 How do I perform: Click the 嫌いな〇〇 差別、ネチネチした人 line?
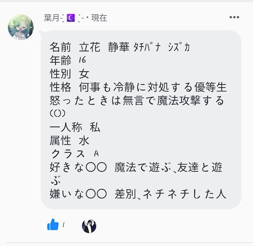138,194
